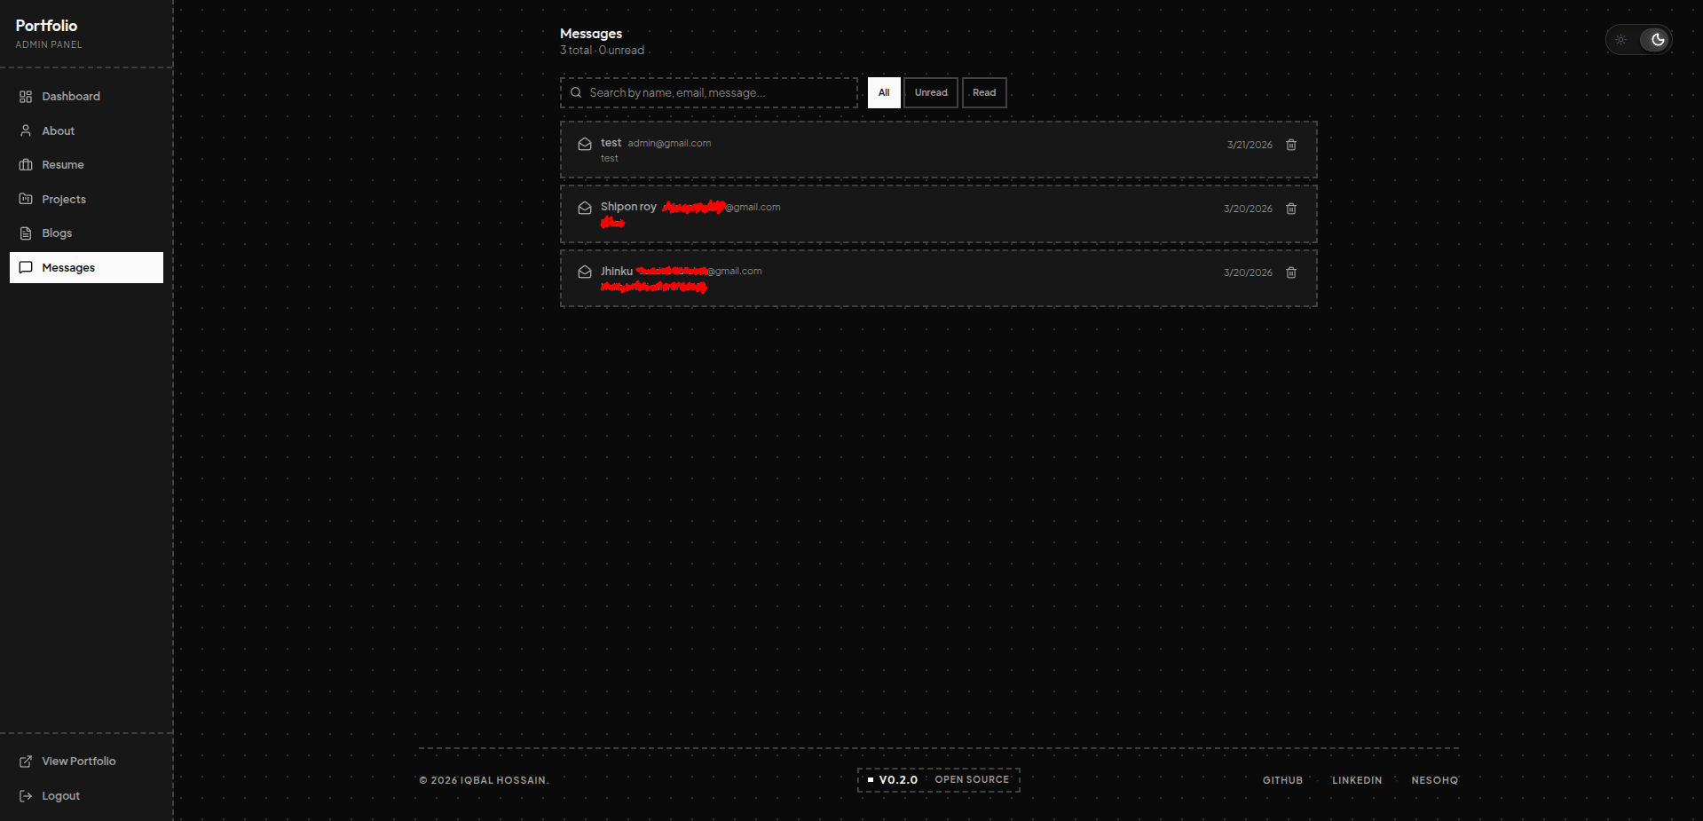Open Blogs in the sidebar
This screenshot has width=1703, height=821.
point(57,233)
